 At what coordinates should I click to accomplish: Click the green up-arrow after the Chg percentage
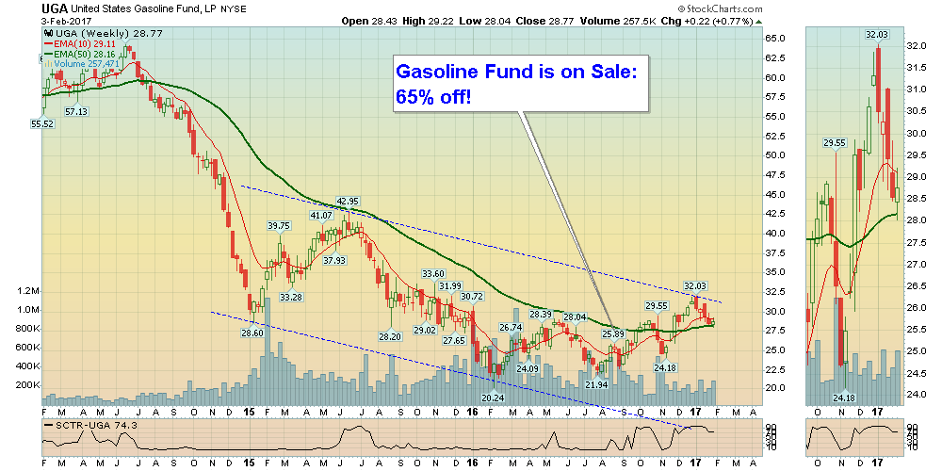(x=758, y=21)
